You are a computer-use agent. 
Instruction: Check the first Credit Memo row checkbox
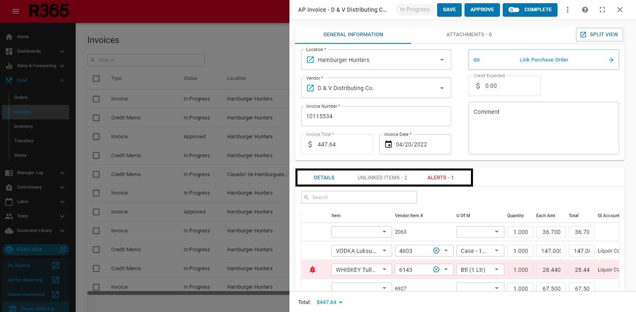point(96,118)
